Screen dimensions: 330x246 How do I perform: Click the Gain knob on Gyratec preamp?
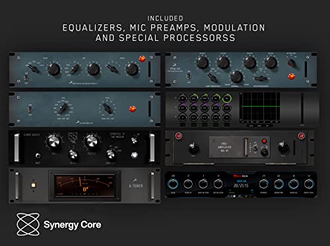point(53,141)
